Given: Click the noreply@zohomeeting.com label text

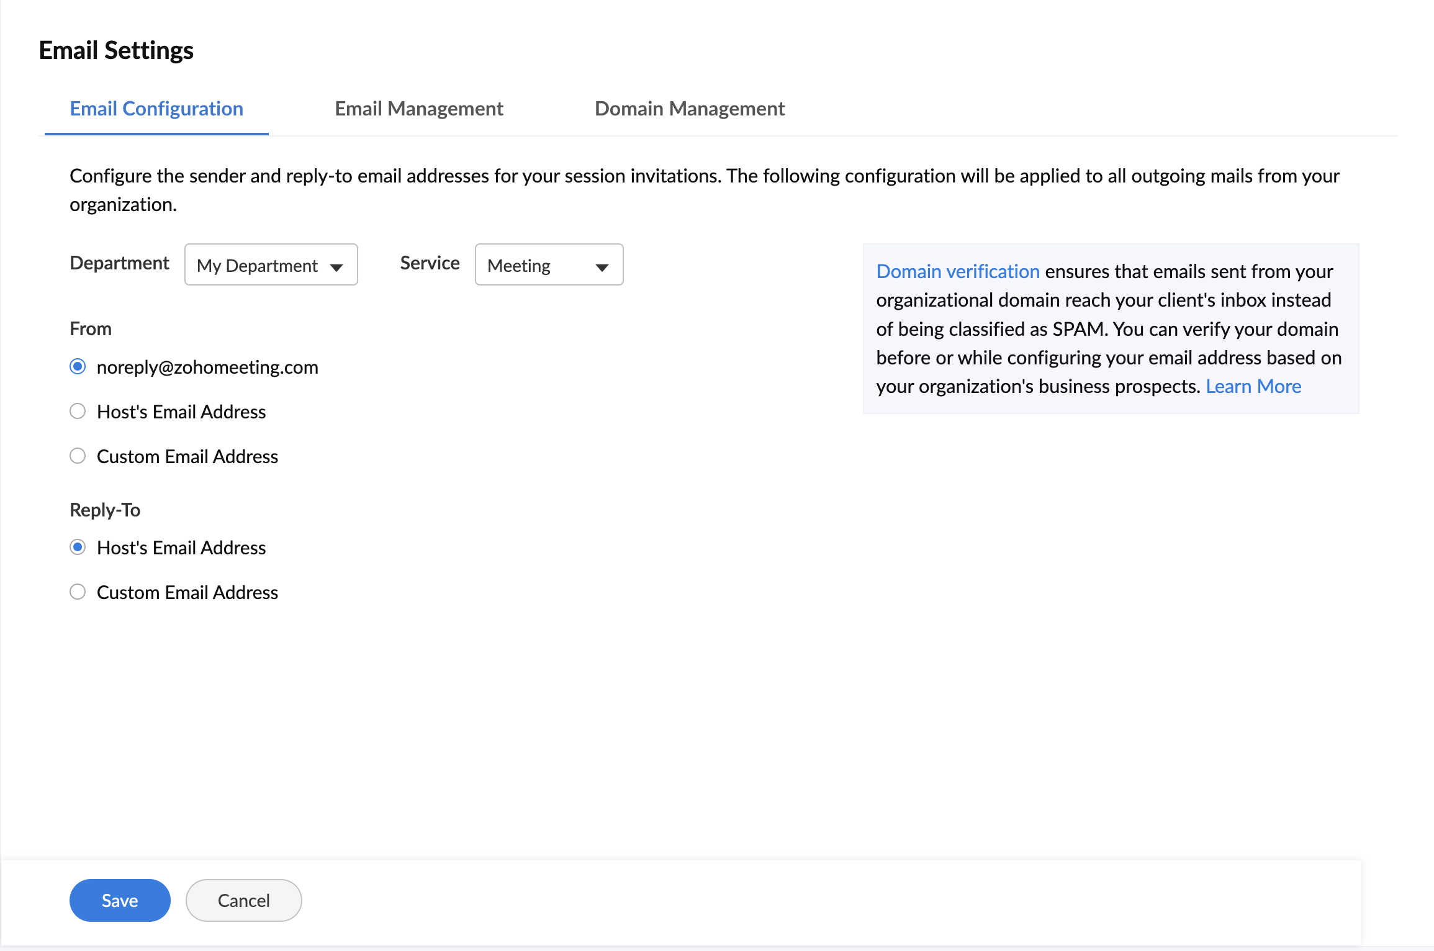Looking at the screenshot, I should click(x=207, y=367).
